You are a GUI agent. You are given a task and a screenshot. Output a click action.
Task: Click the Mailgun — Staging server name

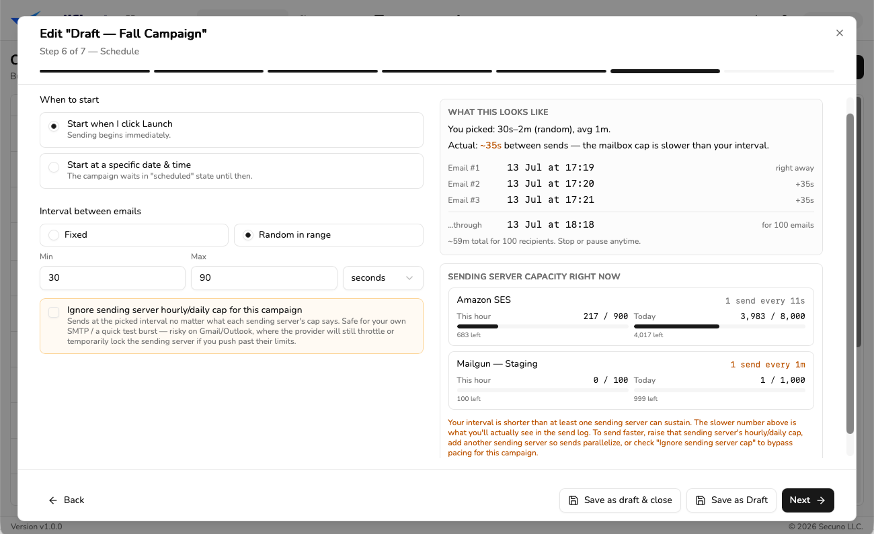497,363
